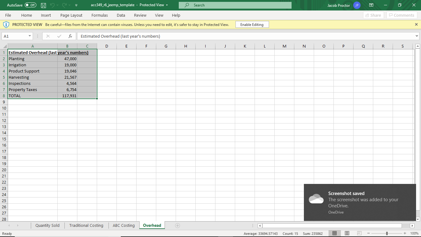421x237 pixels.
Task: Click the Overhead sheet tab
Action: pyautogui.click(x=152, y=225)
